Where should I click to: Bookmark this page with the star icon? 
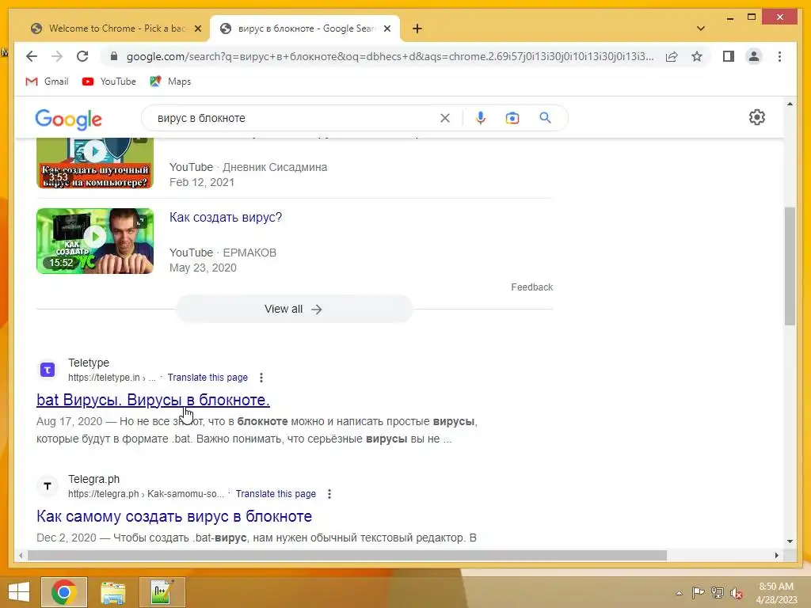(697, 56)
